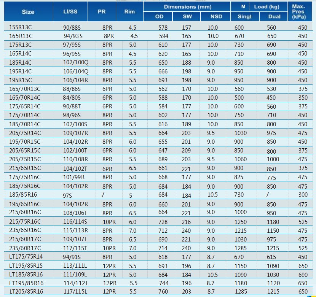Click the 185/85R16 size cell
The height and width of the screenshot is (297, 316).
22,195
